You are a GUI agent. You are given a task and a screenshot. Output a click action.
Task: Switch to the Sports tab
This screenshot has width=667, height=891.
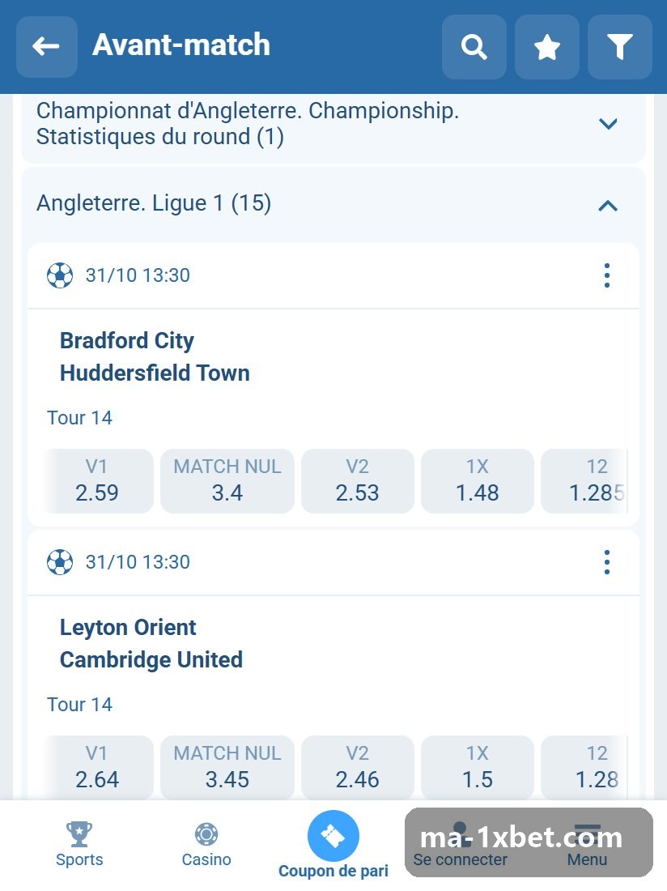click(x=79, y=844)
